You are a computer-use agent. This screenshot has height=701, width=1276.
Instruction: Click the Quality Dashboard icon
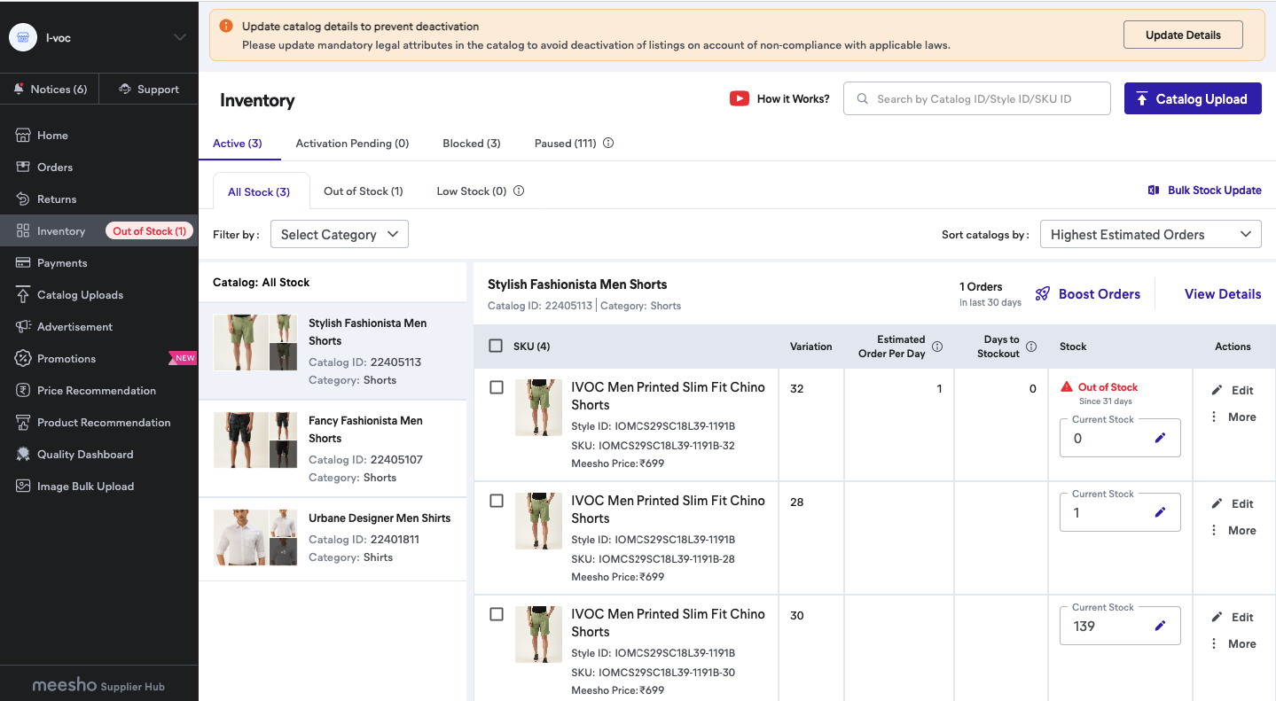pyautogui.click(x=23, y=455)
